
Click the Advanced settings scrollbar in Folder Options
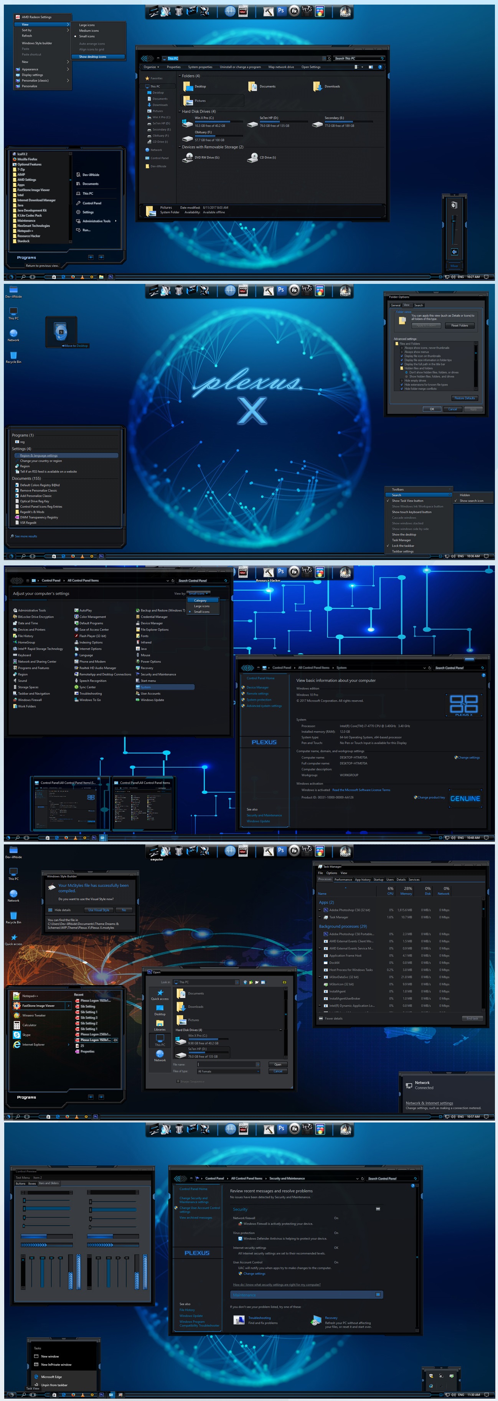[x=476, y=366]
